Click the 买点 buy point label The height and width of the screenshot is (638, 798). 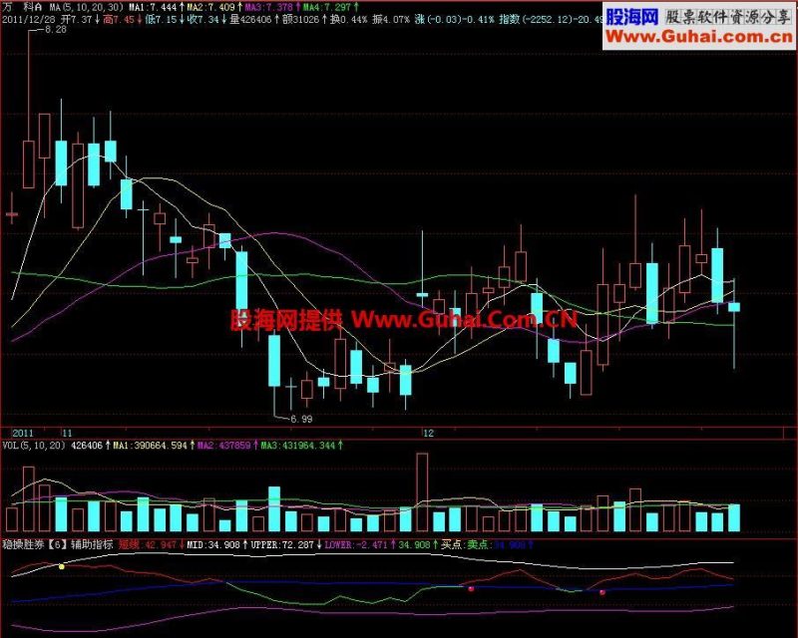point(451,544)
